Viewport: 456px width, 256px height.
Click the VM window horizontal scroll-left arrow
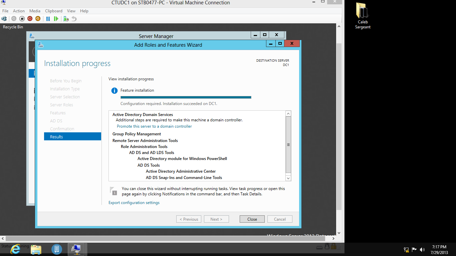(x=3, y=238)
